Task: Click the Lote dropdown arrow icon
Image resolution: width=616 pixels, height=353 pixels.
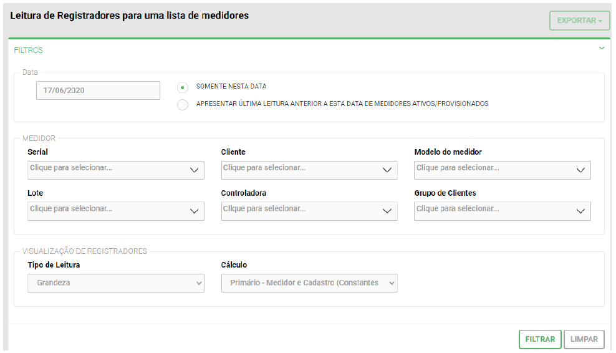Action: 193,211
